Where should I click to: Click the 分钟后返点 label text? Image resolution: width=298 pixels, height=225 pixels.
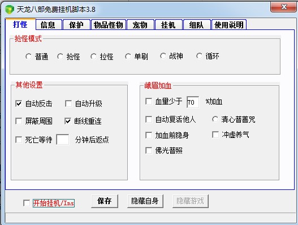(x=92, y=140)
